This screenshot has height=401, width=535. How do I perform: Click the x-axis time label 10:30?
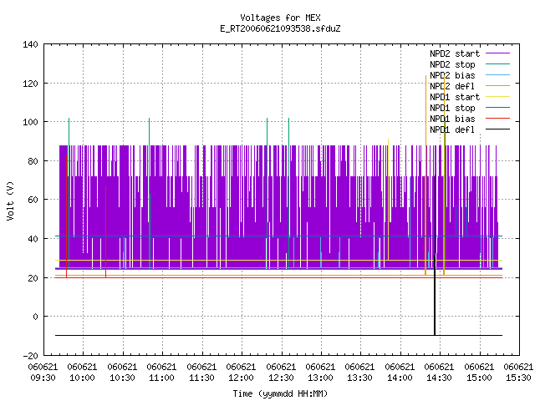pyautogui.click(x=122, y=378)
